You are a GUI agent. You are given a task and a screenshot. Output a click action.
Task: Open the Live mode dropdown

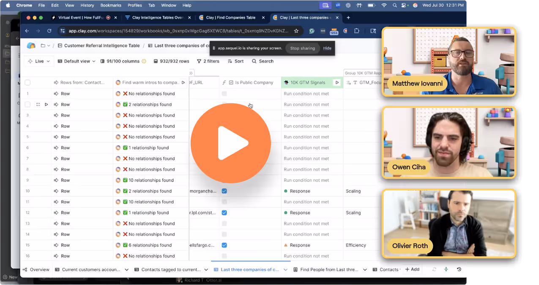point(39,61)
